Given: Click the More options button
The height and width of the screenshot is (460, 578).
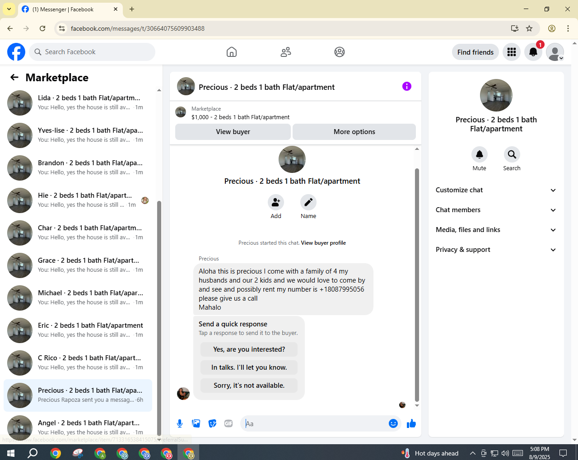Looking at the screenshot, I should [x=354, y=132].
